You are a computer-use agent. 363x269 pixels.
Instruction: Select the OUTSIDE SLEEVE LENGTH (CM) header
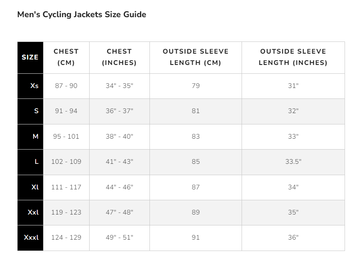click(x=196, y=57)
